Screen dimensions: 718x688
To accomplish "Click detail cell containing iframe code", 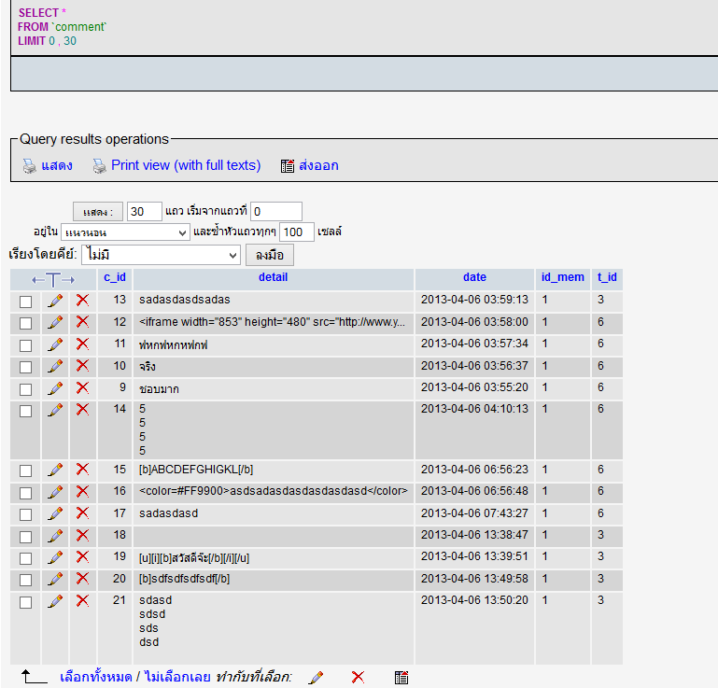I will coord(272,322).
